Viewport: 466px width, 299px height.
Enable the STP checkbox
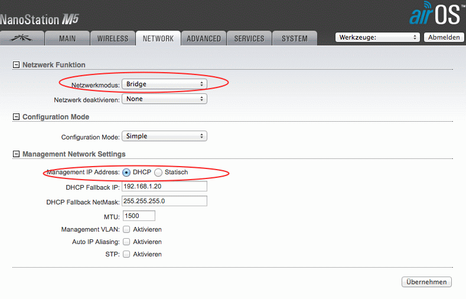click(126, 255)
